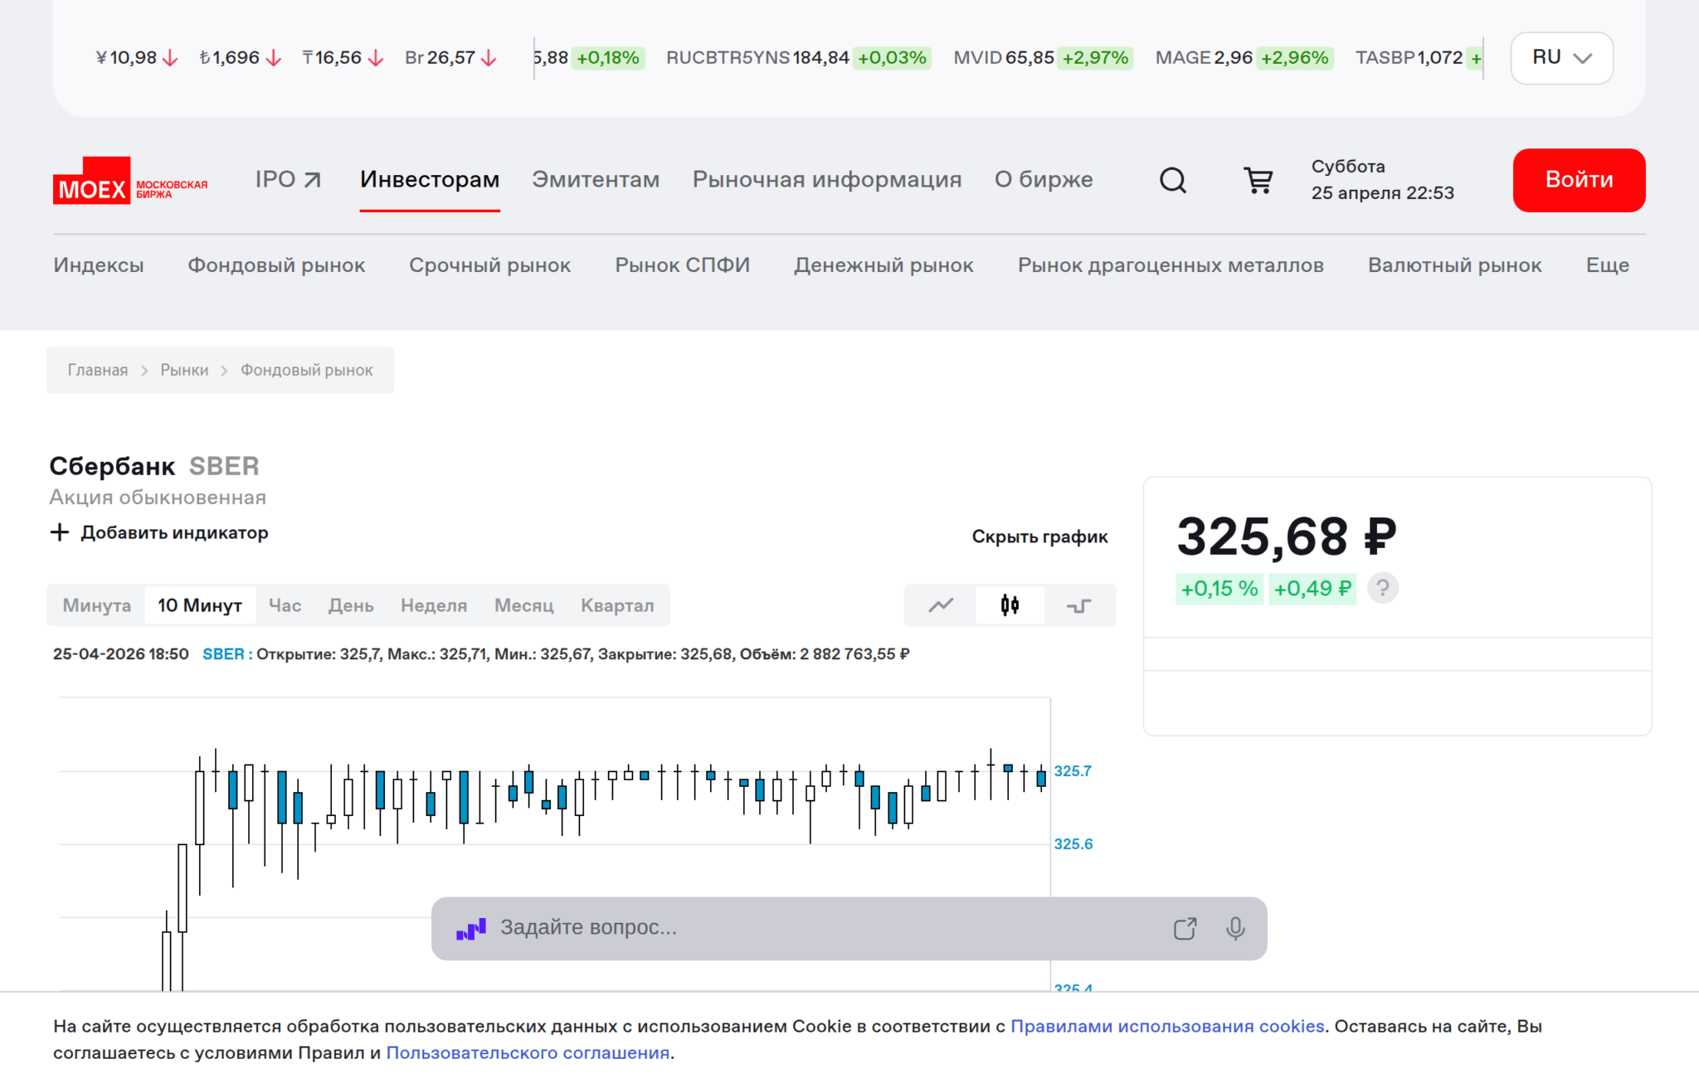The width and height of the screenshot is (1699, 1088).
Task: Open the Индексы section
Action: 99,265
